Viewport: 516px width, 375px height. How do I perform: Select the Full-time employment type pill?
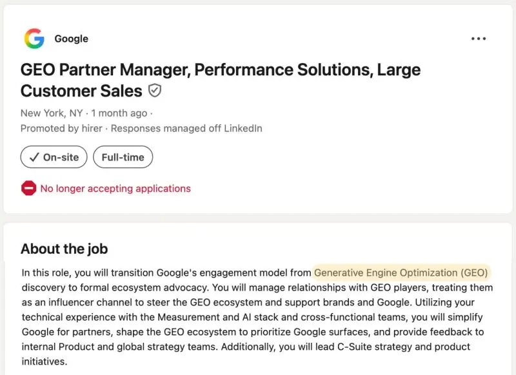pos(123,157)
